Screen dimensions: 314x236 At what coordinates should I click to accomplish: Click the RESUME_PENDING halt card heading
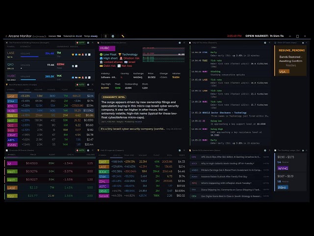tap(292, 50)
